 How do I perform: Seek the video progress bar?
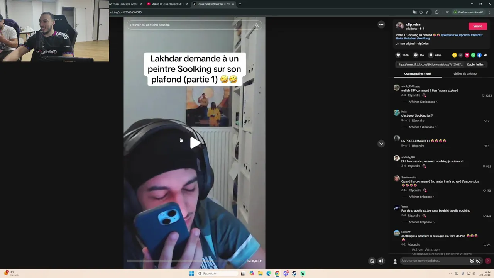(x=185, y=261)
